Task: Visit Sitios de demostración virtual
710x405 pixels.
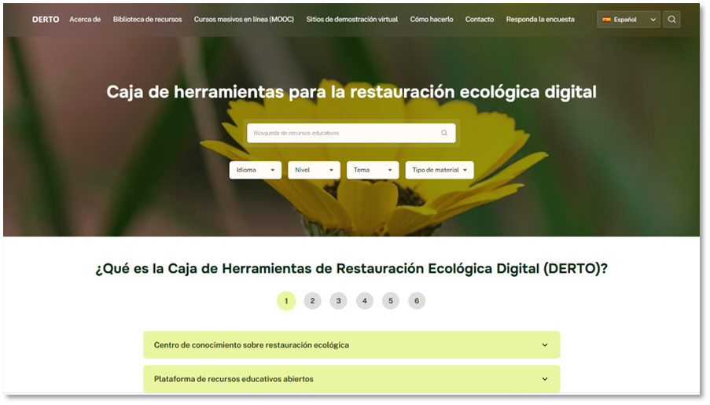Action: click(351, 20)
